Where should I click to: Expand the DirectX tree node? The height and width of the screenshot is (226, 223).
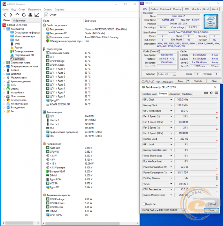[x=4, y=89]
